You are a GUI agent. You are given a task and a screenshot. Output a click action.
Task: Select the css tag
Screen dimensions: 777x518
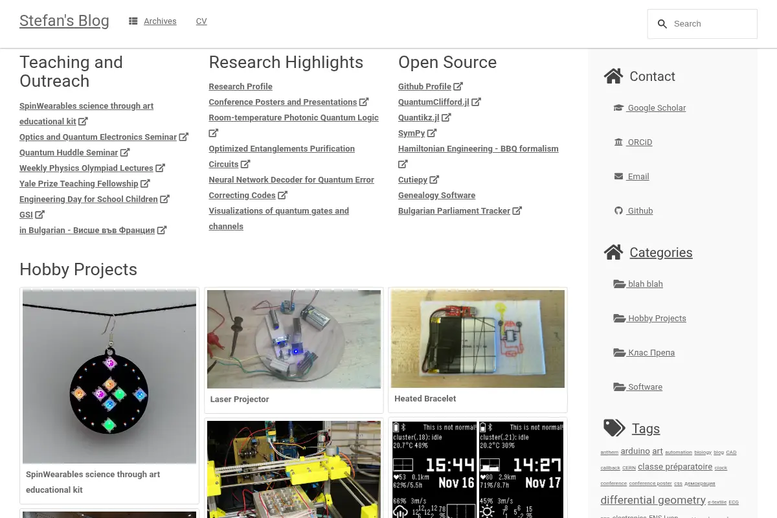(678, 484)
